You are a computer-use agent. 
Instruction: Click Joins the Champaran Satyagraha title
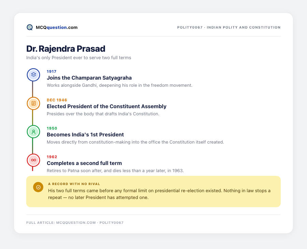(89, 78)
